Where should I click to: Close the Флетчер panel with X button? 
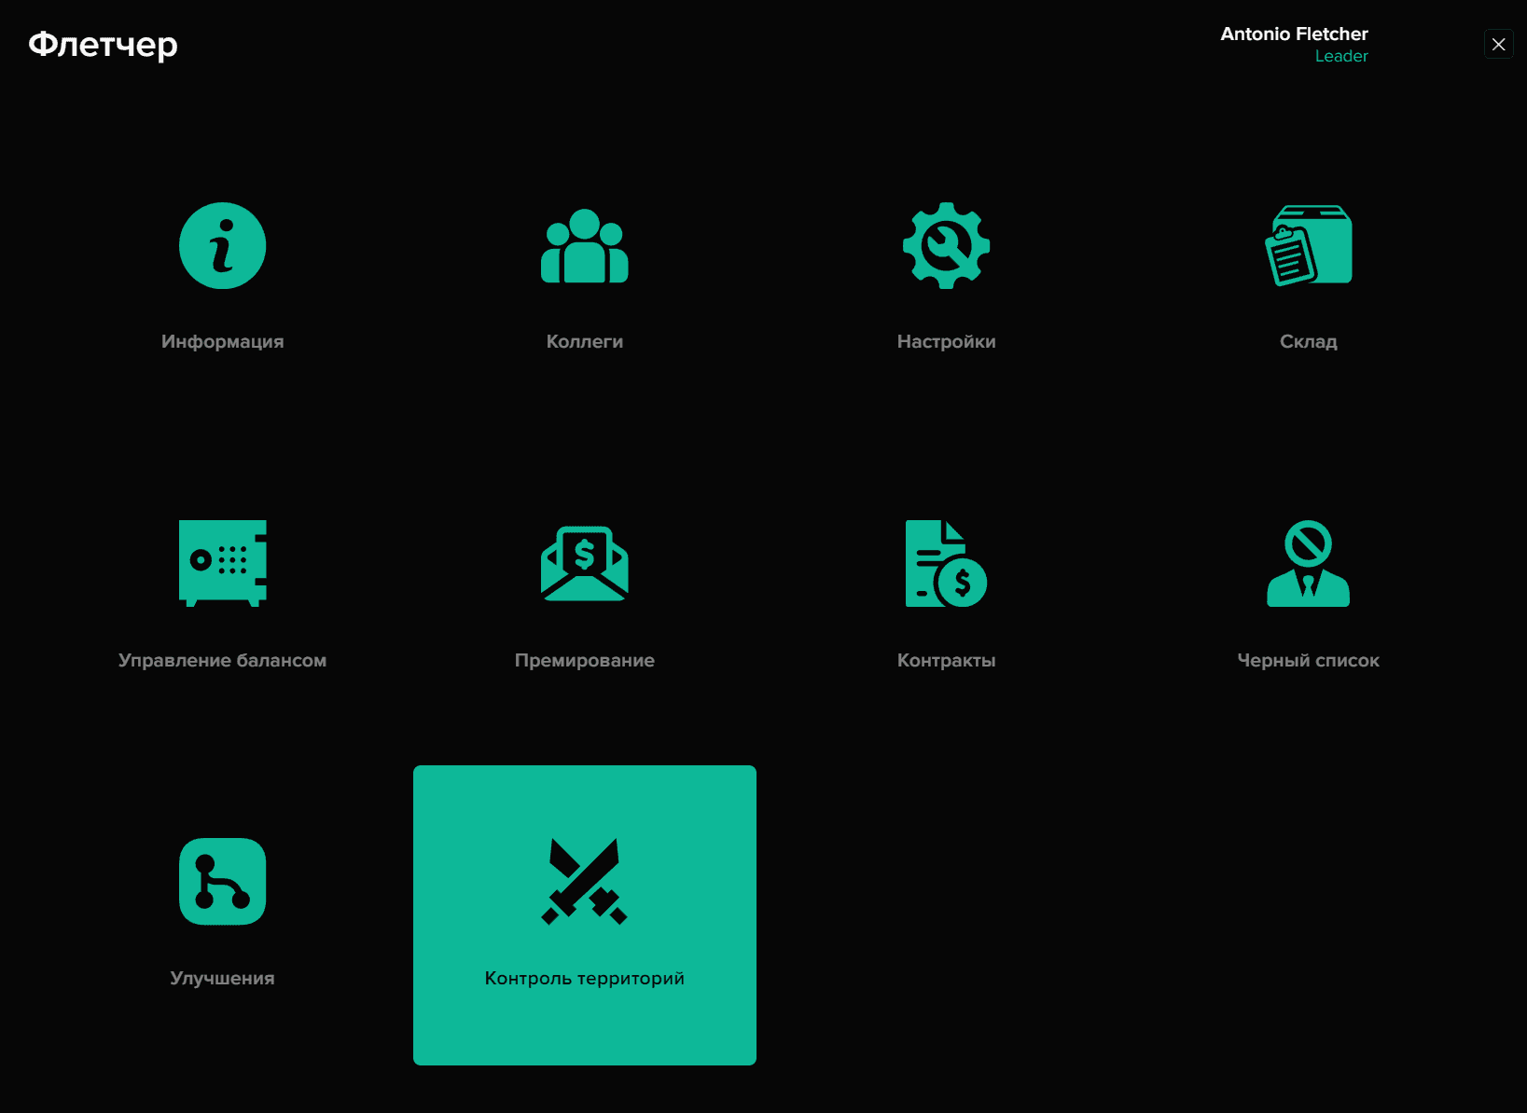1498,45
